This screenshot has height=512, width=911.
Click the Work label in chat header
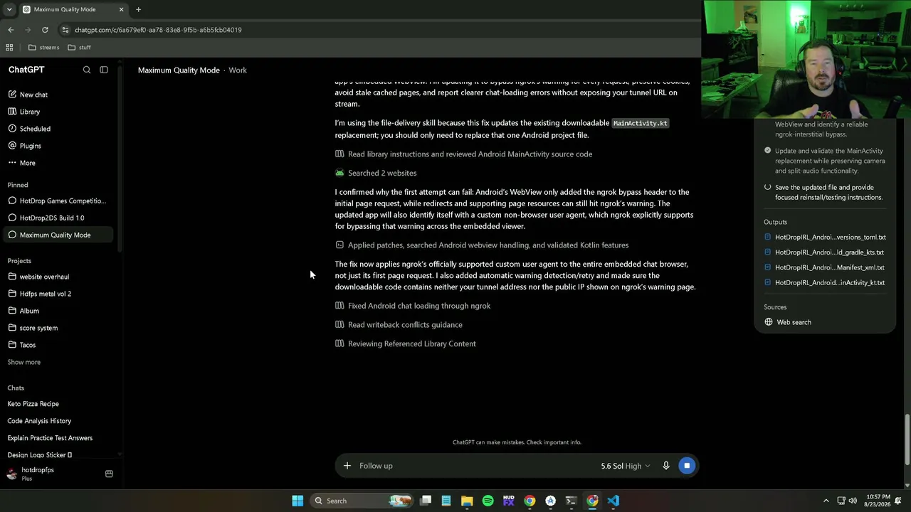point(238,70)
